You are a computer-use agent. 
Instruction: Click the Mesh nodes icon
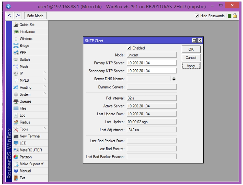pyautogui.click(x=16, y=67)
